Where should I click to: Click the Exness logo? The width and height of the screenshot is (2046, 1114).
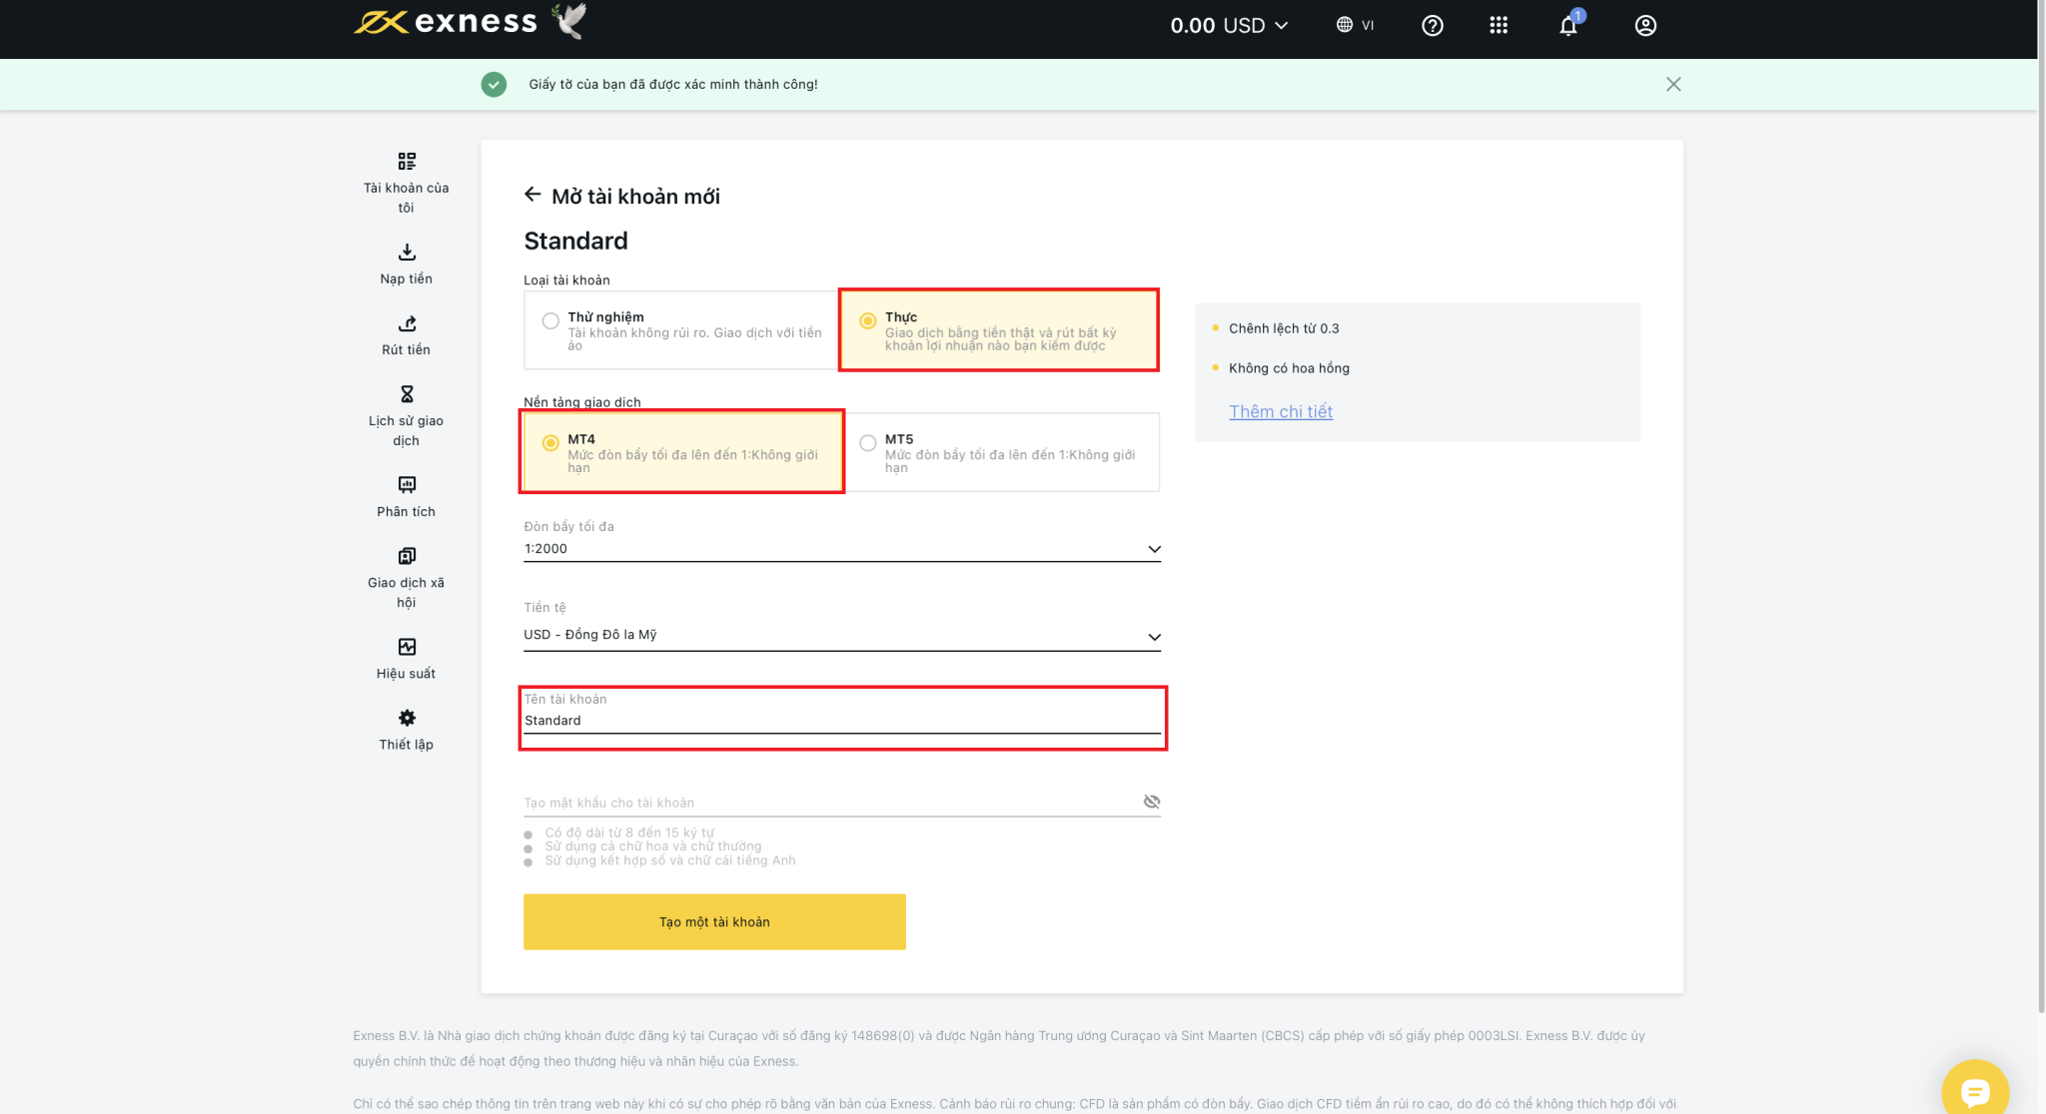446,22
